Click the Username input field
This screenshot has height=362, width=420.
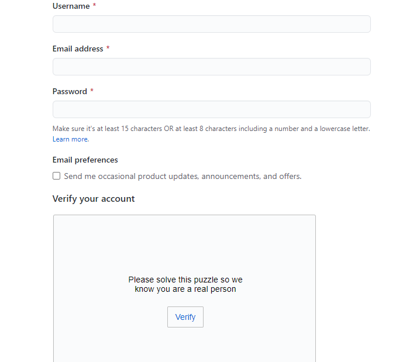click(211, 24)
